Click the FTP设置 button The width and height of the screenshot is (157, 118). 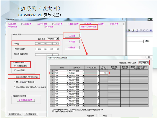(x=72, y=41)
